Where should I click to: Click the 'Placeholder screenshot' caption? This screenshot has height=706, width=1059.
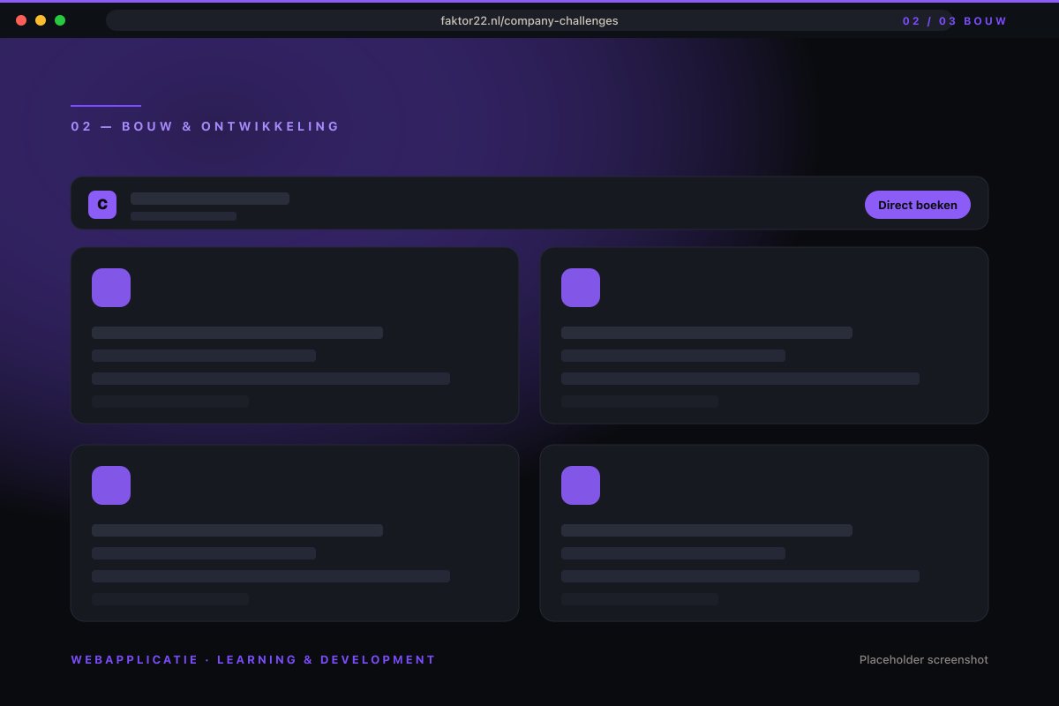(924, 659)
